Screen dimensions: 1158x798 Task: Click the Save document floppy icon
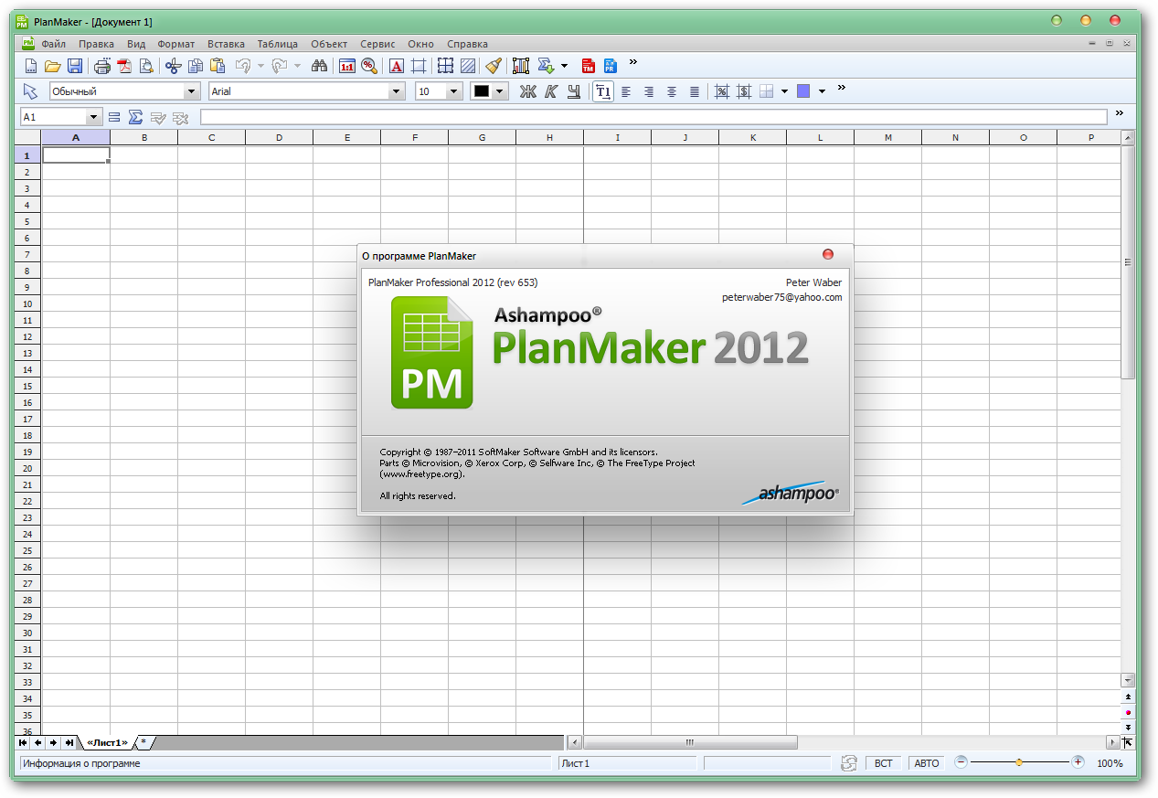(x=75, y=66)
